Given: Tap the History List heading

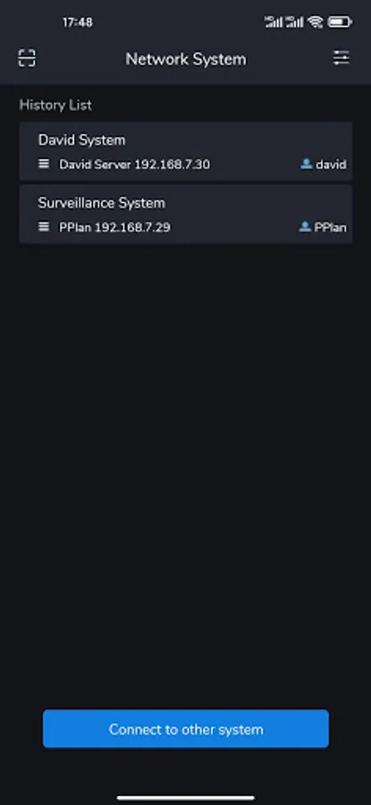Looking at the screenshot, I should point(55,105).
